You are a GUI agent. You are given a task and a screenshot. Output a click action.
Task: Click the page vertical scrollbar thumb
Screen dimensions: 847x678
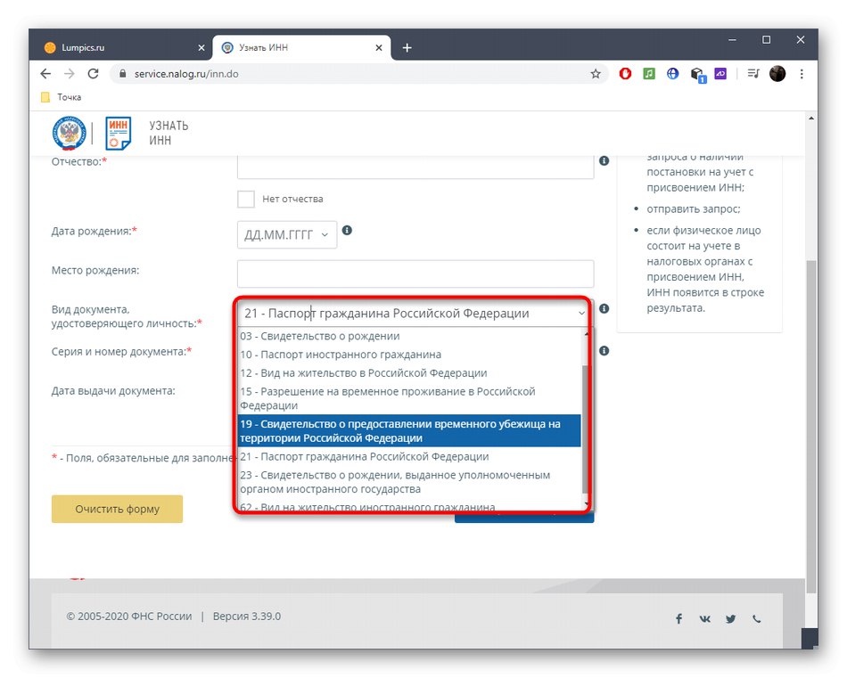point(810,427)
